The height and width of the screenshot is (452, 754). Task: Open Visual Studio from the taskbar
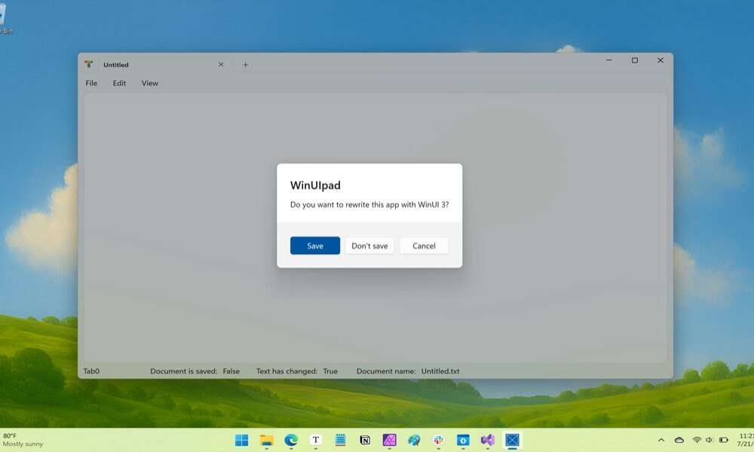point(488,439)
